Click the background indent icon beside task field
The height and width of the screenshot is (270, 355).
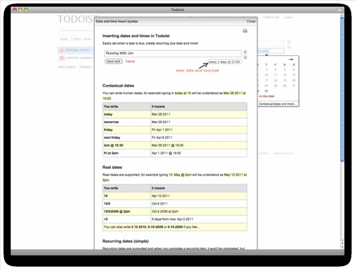(x=289, y=42)
